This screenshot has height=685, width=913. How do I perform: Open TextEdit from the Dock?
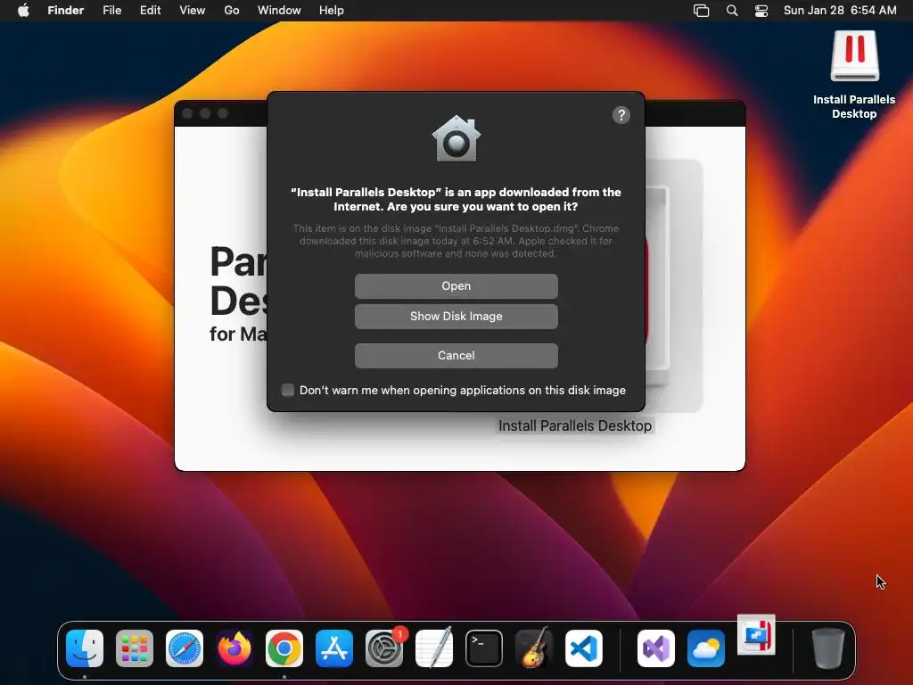(434, 648)
